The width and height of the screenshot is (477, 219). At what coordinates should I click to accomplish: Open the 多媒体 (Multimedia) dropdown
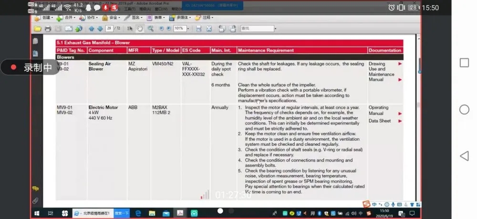click(x=180, y=18)
